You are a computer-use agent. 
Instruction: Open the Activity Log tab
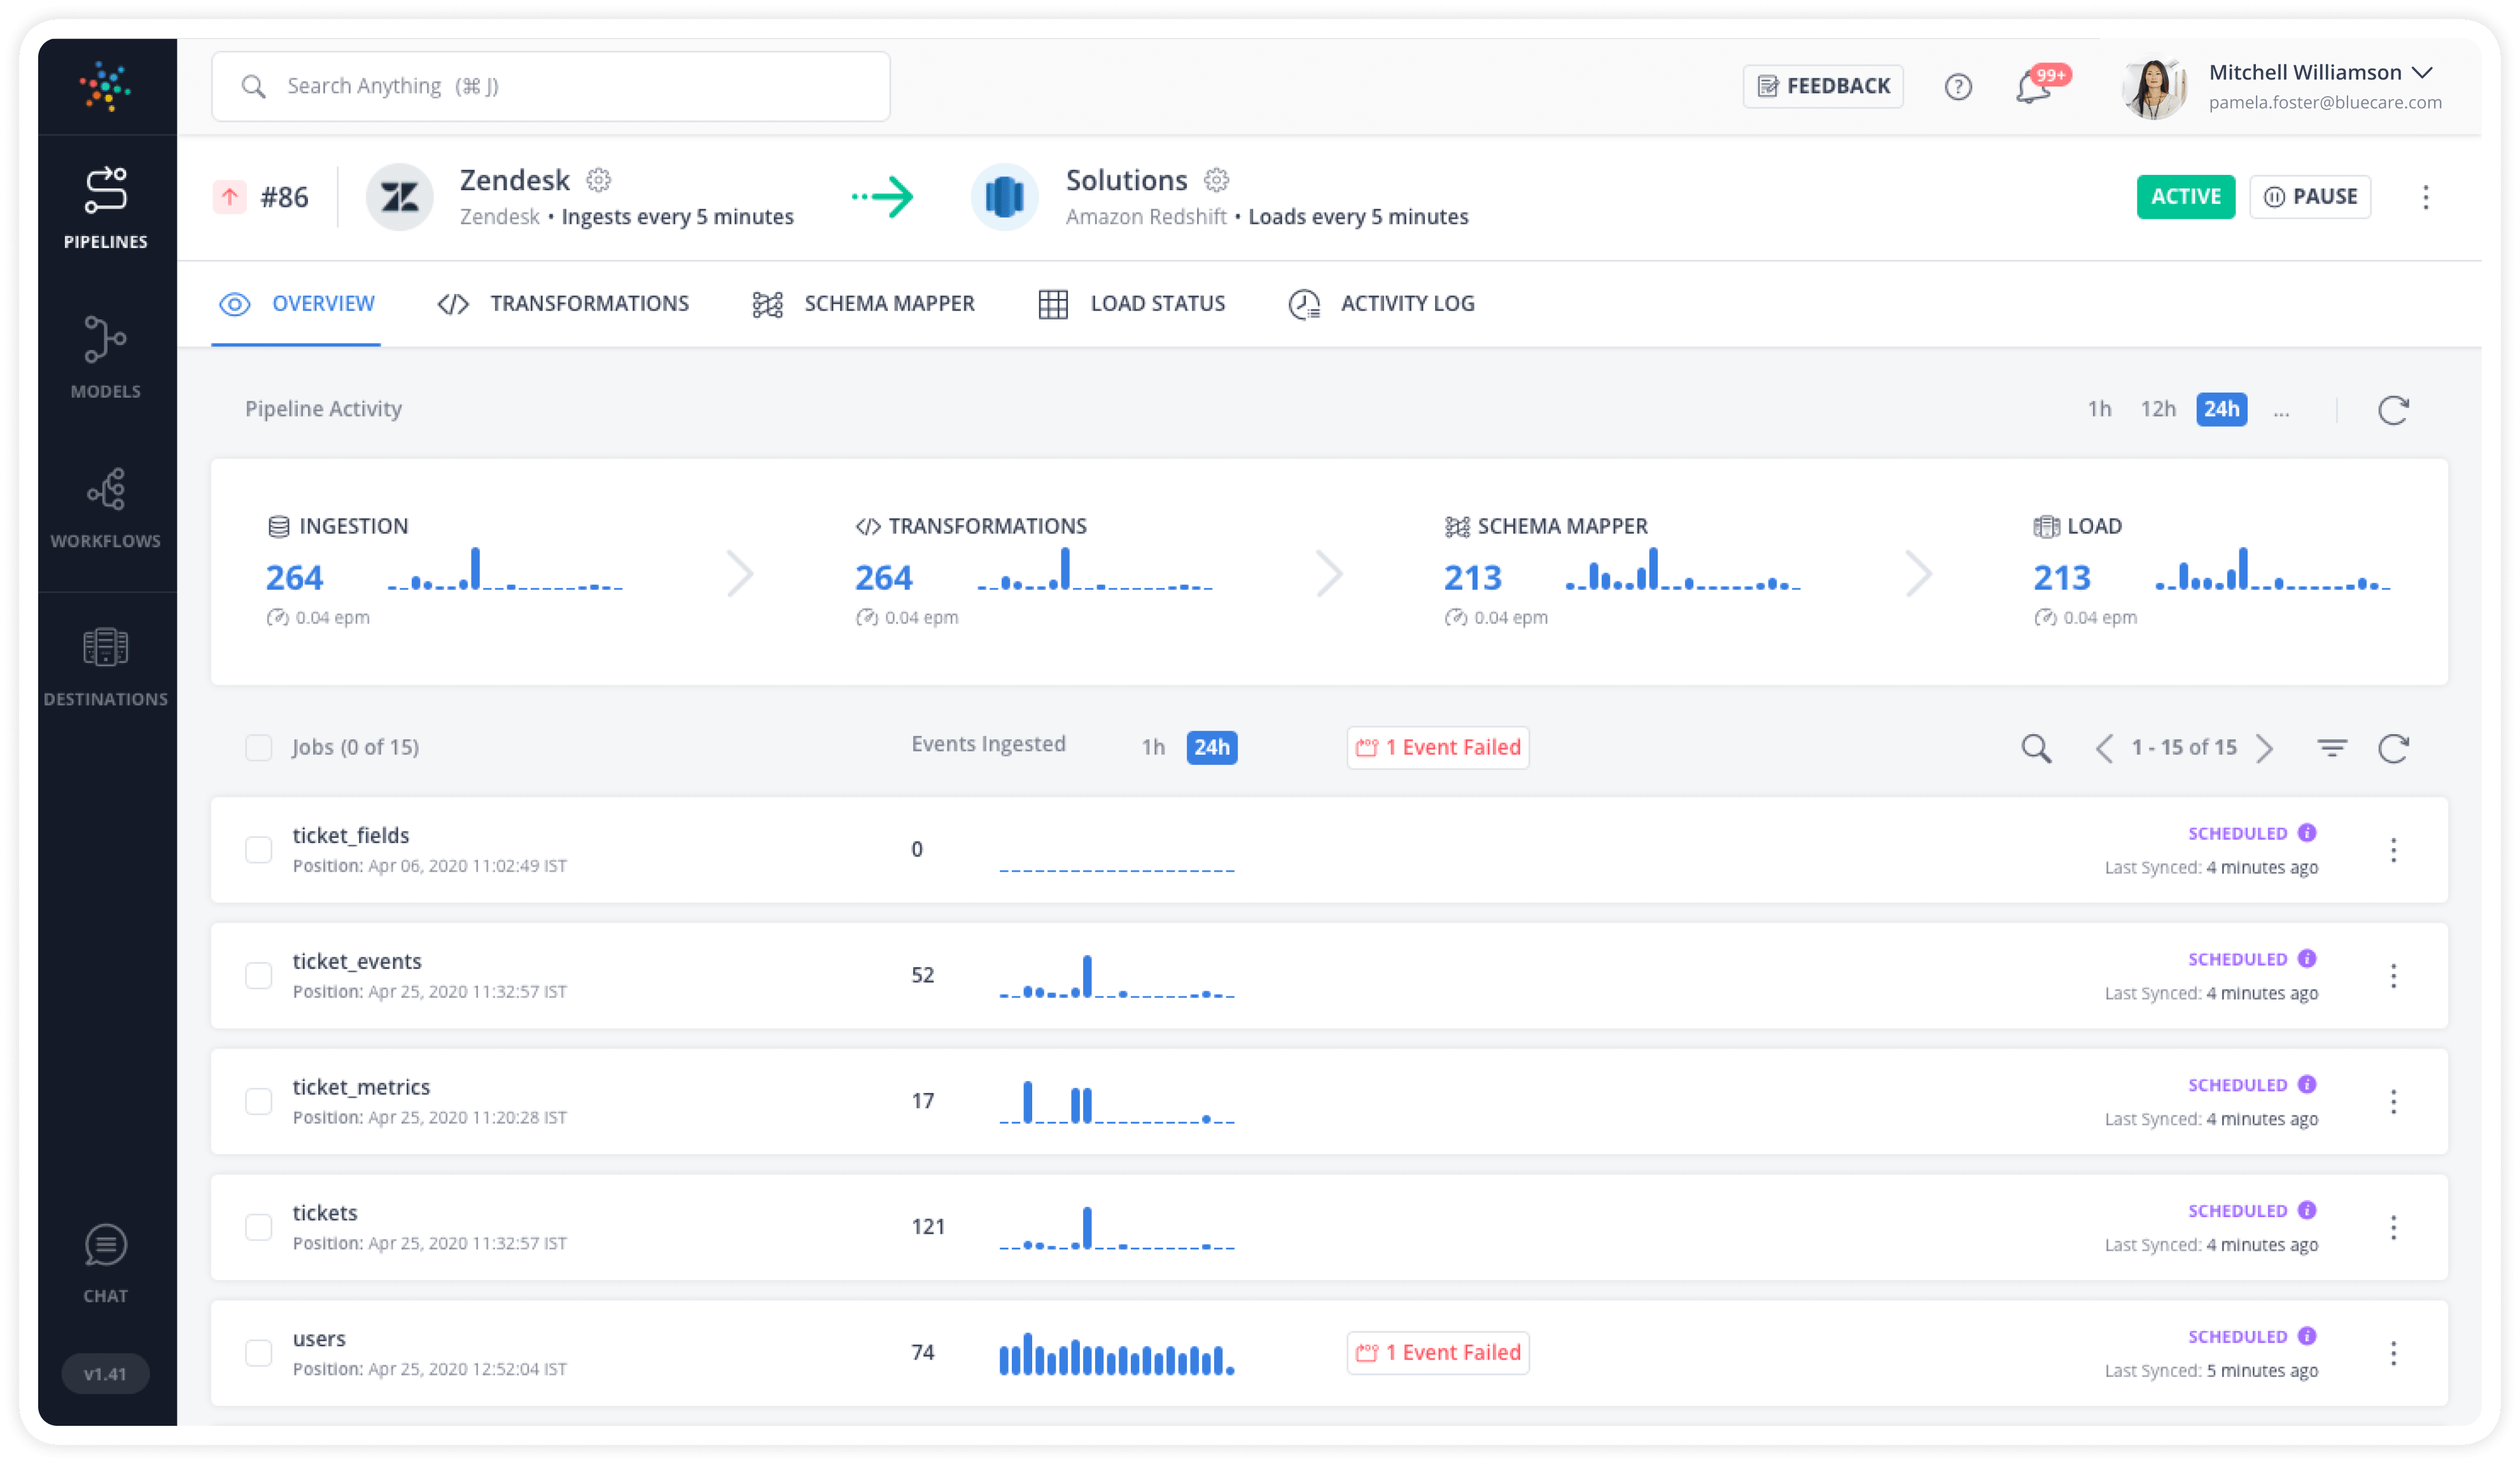(x=1381, y=304)
